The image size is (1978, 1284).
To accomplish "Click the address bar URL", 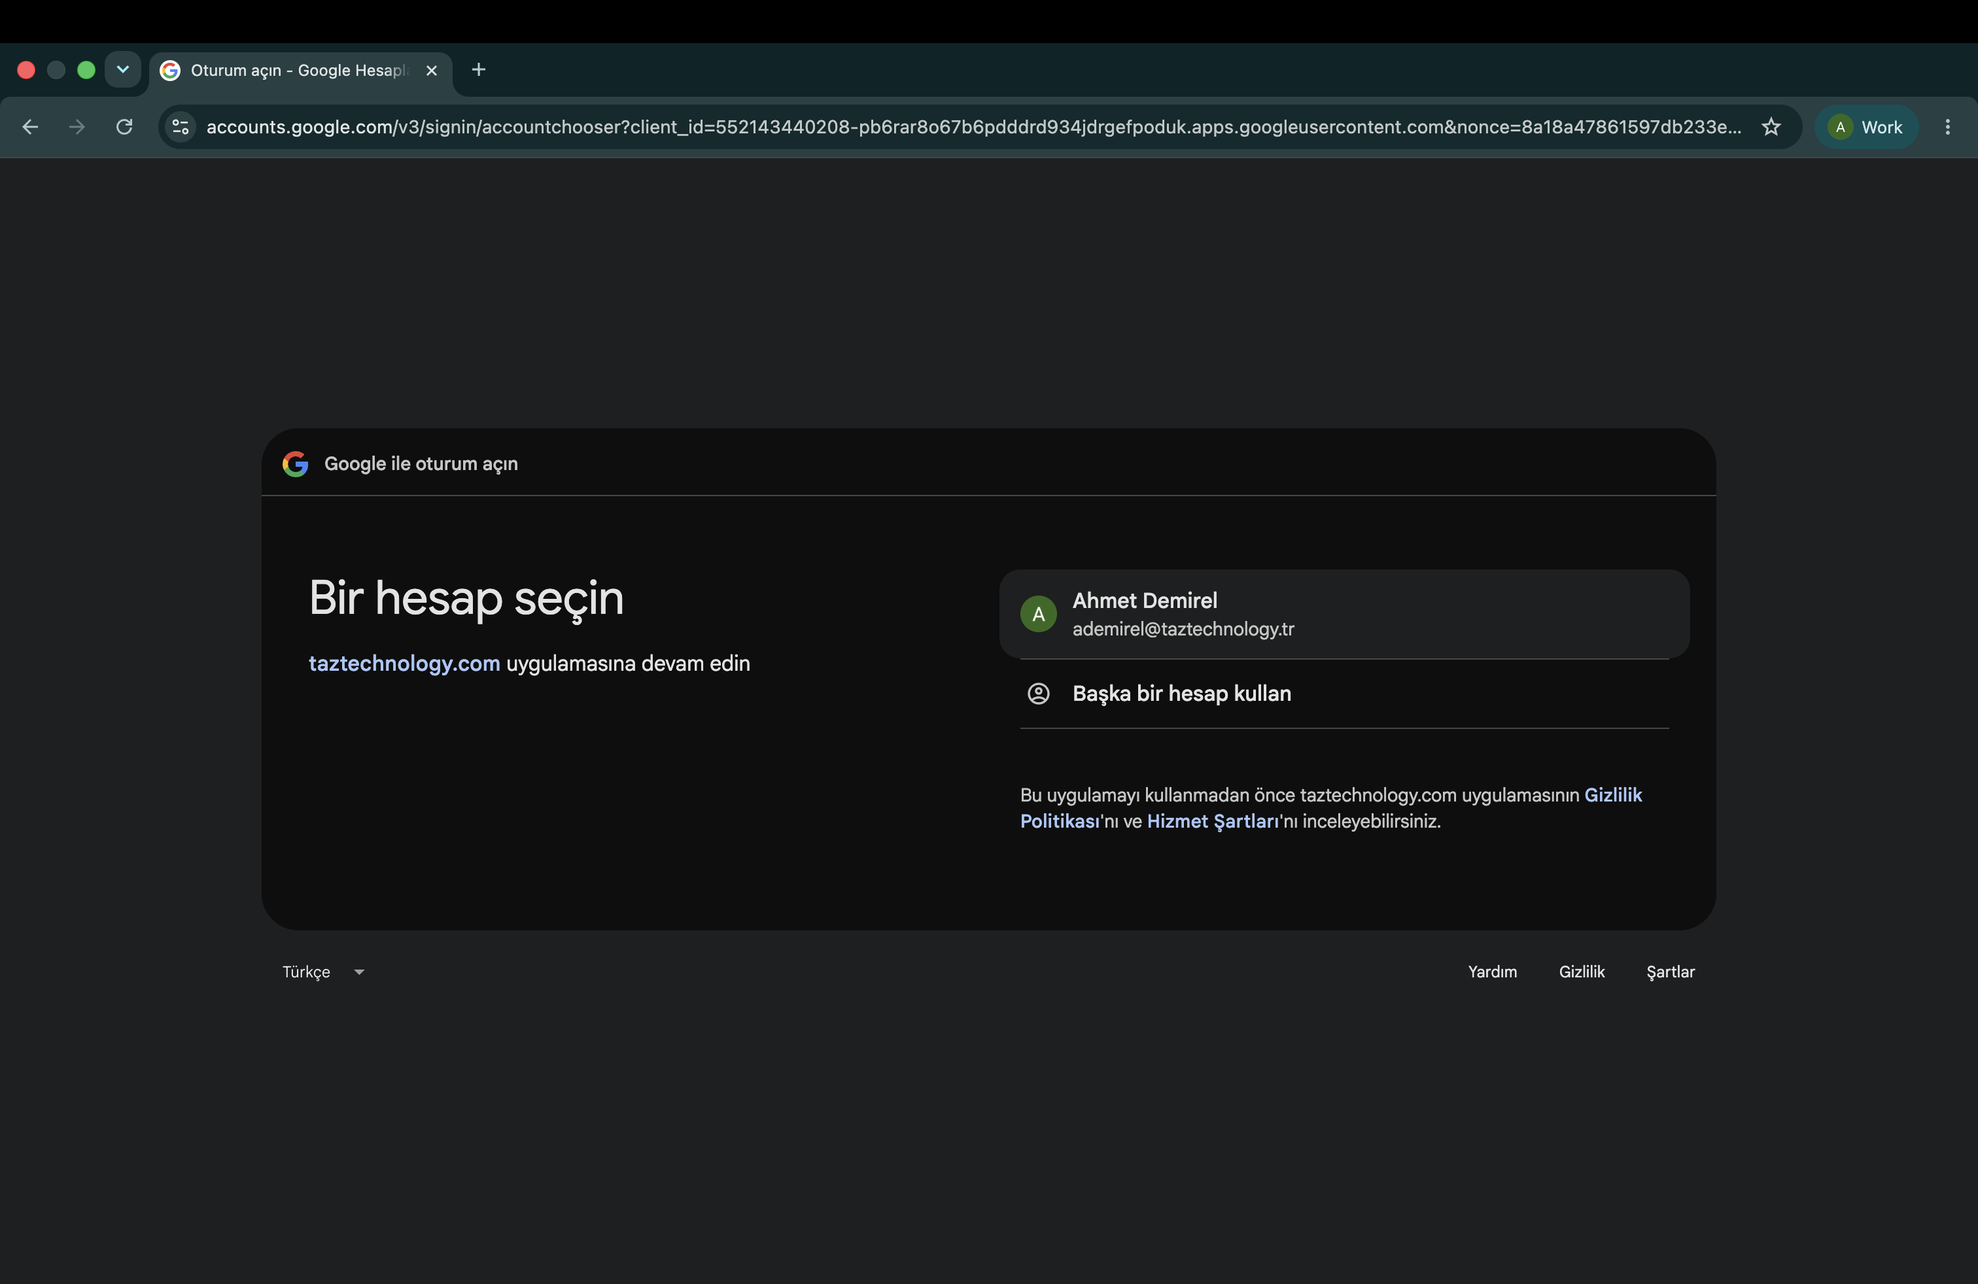I will coord(973,127).
